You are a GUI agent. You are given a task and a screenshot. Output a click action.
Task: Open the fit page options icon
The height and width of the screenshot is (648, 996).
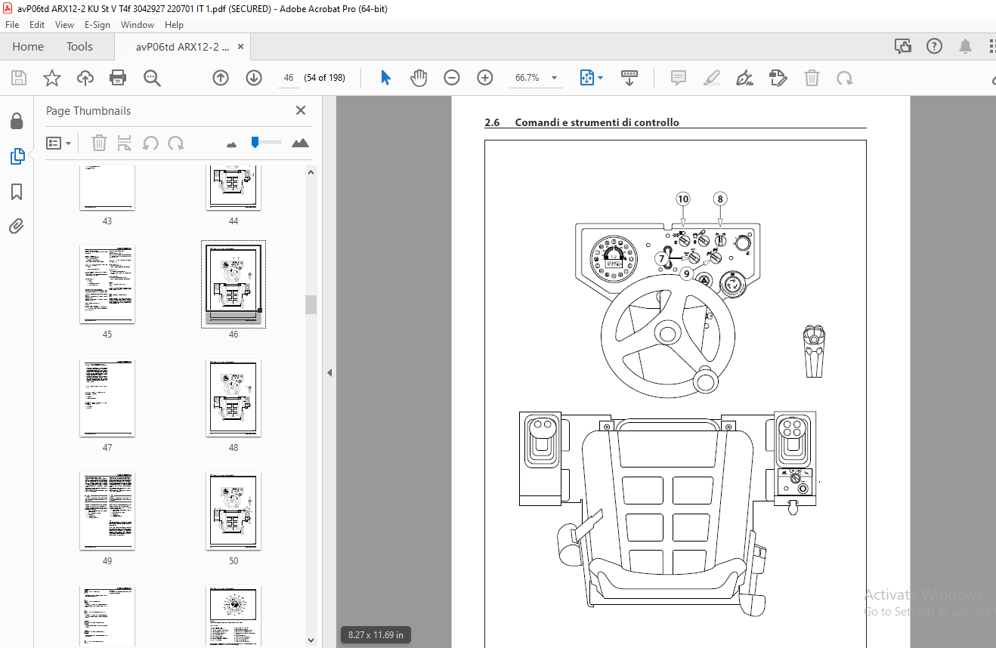[587, 78]
